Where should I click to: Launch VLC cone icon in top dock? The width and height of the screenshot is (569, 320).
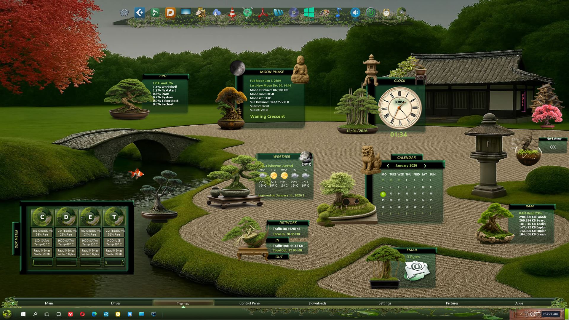coord(232,13)
